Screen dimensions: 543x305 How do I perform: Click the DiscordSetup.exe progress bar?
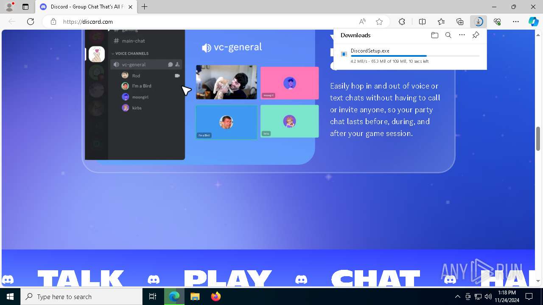pos(415,56)
